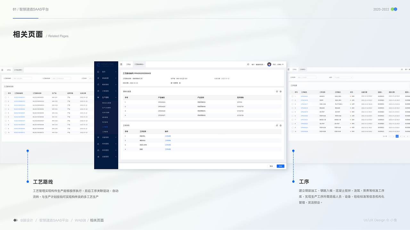Switch to 工作台 tab in left window
The height and width of the screenshot is (230, 410).
pyautogui.click(x=9, y=70)
